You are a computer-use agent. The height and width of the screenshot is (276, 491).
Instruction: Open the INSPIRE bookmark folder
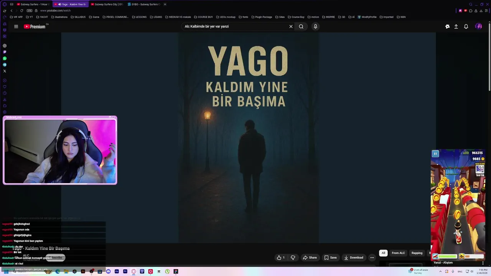(x=328, y=17)
